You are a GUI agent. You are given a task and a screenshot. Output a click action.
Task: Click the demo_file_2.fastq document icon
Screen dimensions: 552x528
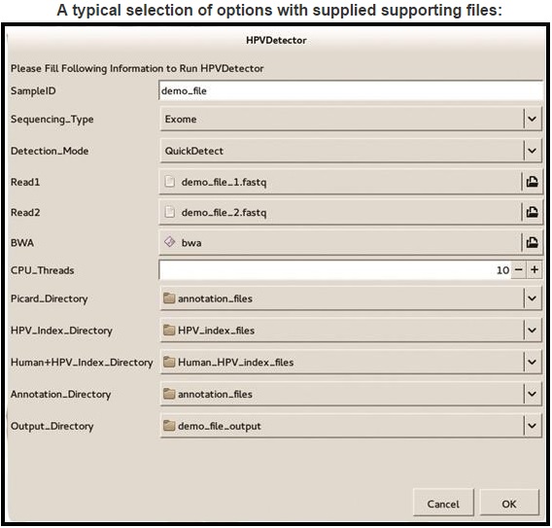(x=170, y=212)
